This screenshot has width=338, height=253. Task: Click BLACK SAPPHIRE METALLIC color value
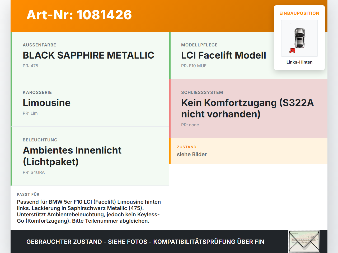88,55
